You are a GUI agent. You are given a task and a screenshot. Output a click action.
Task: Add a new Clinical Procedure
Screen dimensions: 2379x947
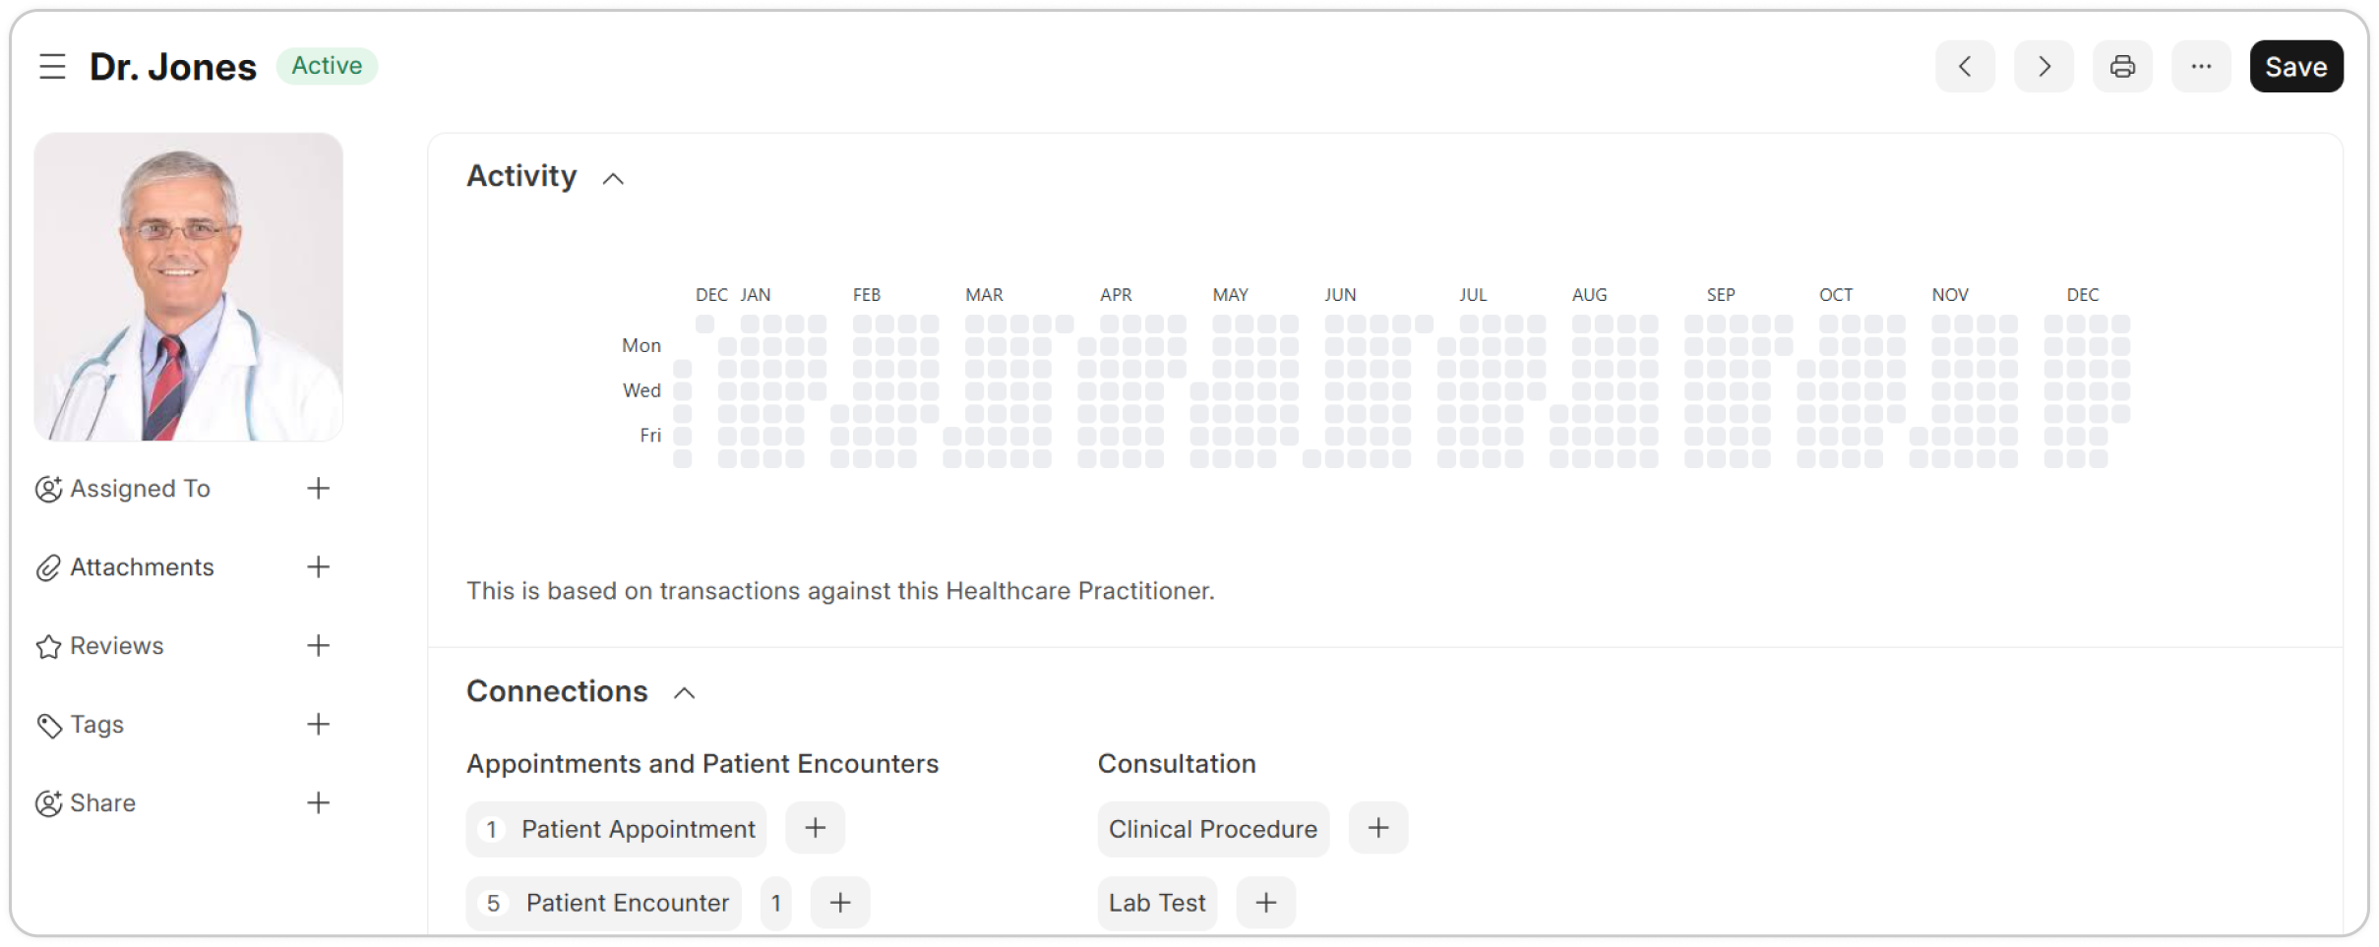tap(1377, 828)
